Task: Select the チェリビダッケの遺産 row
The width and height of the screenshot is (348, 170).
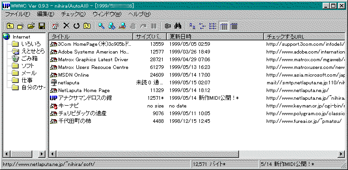Action: tap(197, 113)
